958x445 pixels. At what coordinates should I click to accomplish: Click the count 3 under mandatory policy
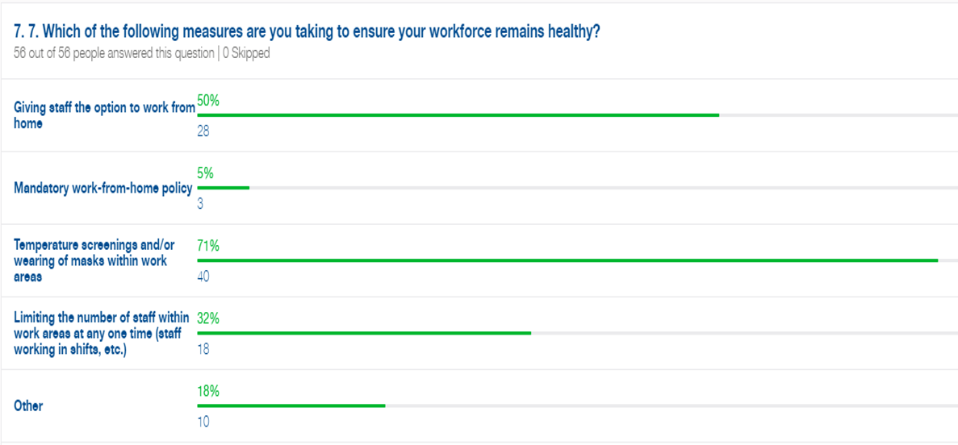(200, 204)
